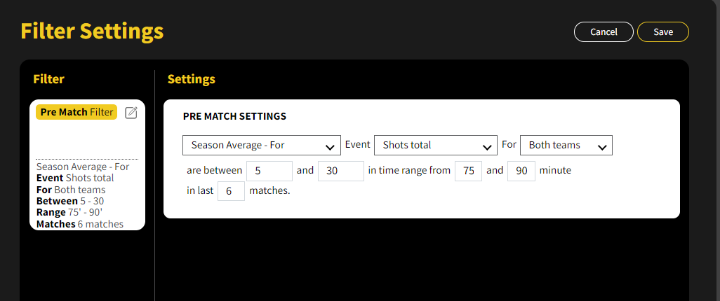Click the PRE MATCH SETTINGS heading

point(234,117)
